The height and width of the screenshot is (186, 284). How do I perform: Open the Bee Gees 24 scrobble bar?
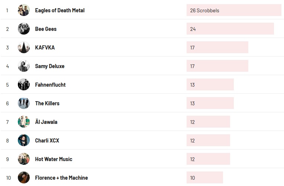tap(230, 29)
